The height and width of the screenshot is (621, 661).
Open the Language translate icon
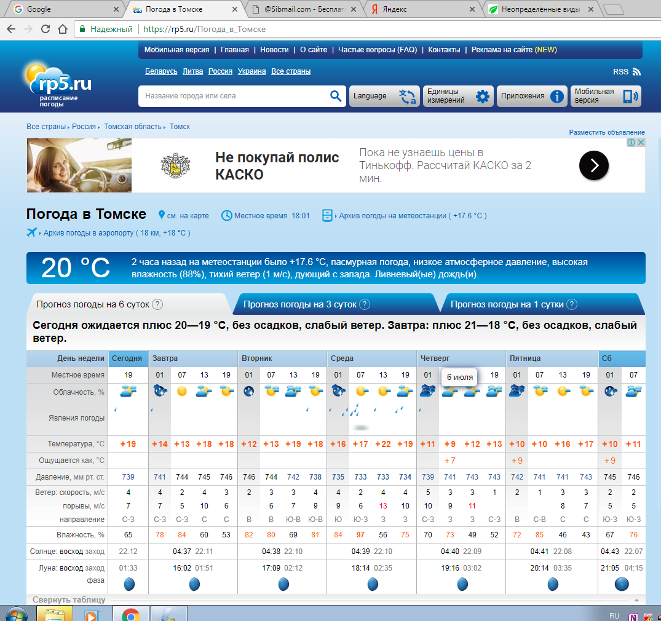(x=407, y=97)
